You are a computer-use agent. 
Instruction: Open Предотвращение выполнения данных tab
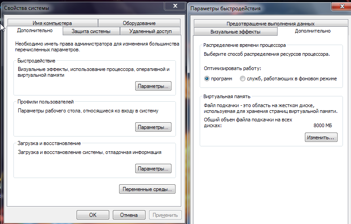[x=270, y=23]
